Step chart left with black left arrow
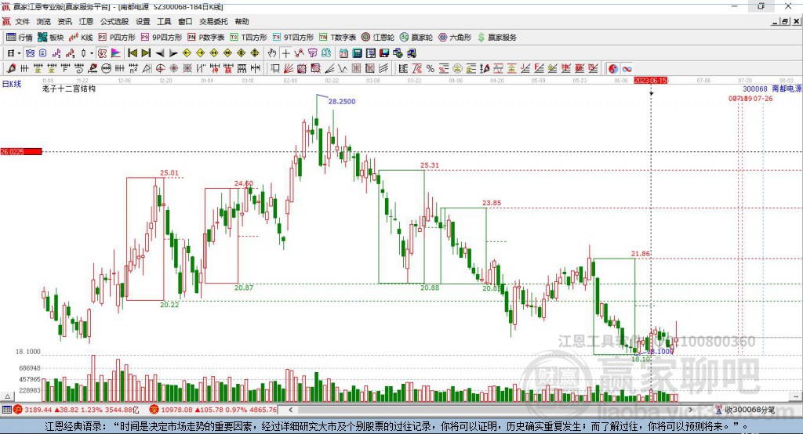Screen dimensions: 803x434 coord(160,53)
